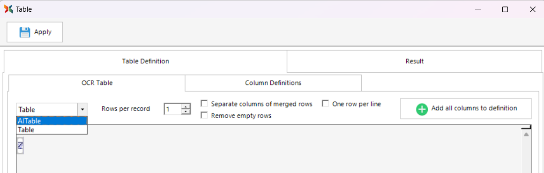Decrease Rows per record with down arrow

click(x=186, y=111)
